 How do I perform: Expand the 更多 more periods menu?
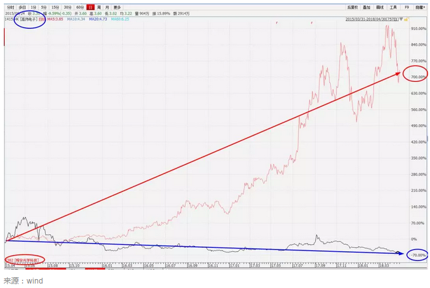117,7
